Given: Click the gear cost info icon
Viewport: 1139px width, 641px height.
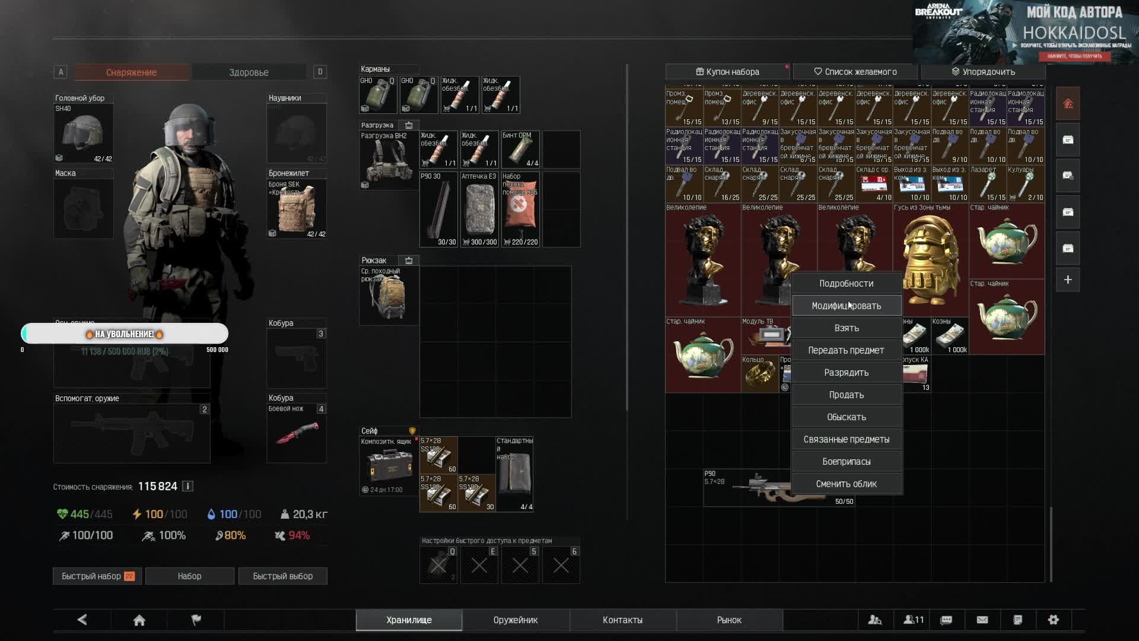Looking at the screenshot, I should click(x=187, y=486).
